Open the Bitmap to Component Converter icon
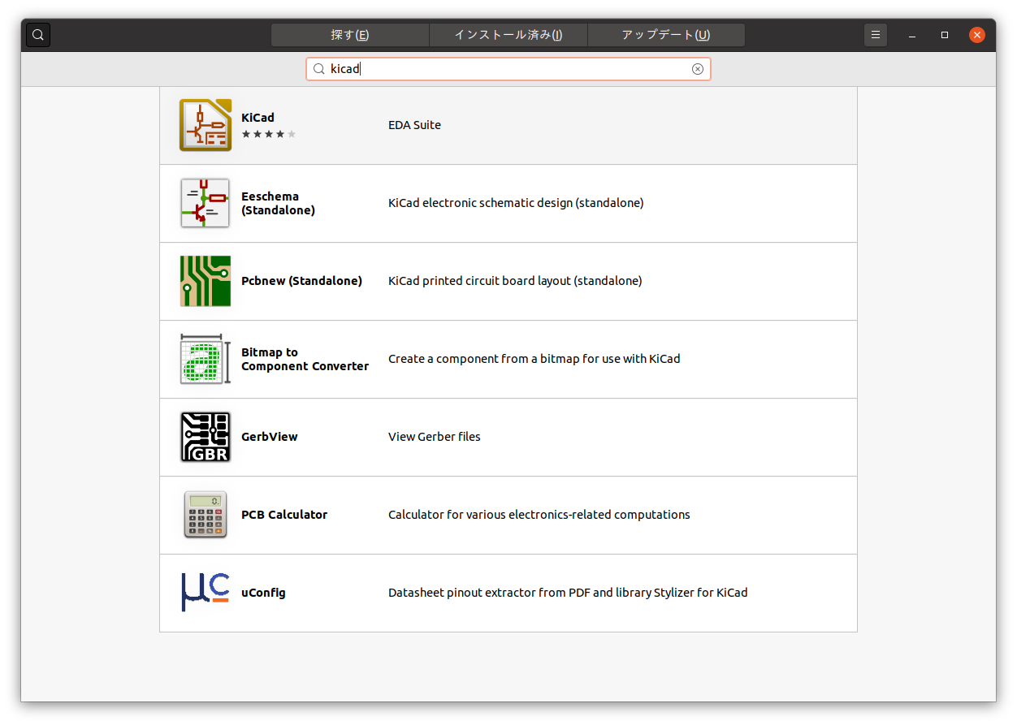Viewport: 1017px width, 725px height. click(x=206, y=359)
